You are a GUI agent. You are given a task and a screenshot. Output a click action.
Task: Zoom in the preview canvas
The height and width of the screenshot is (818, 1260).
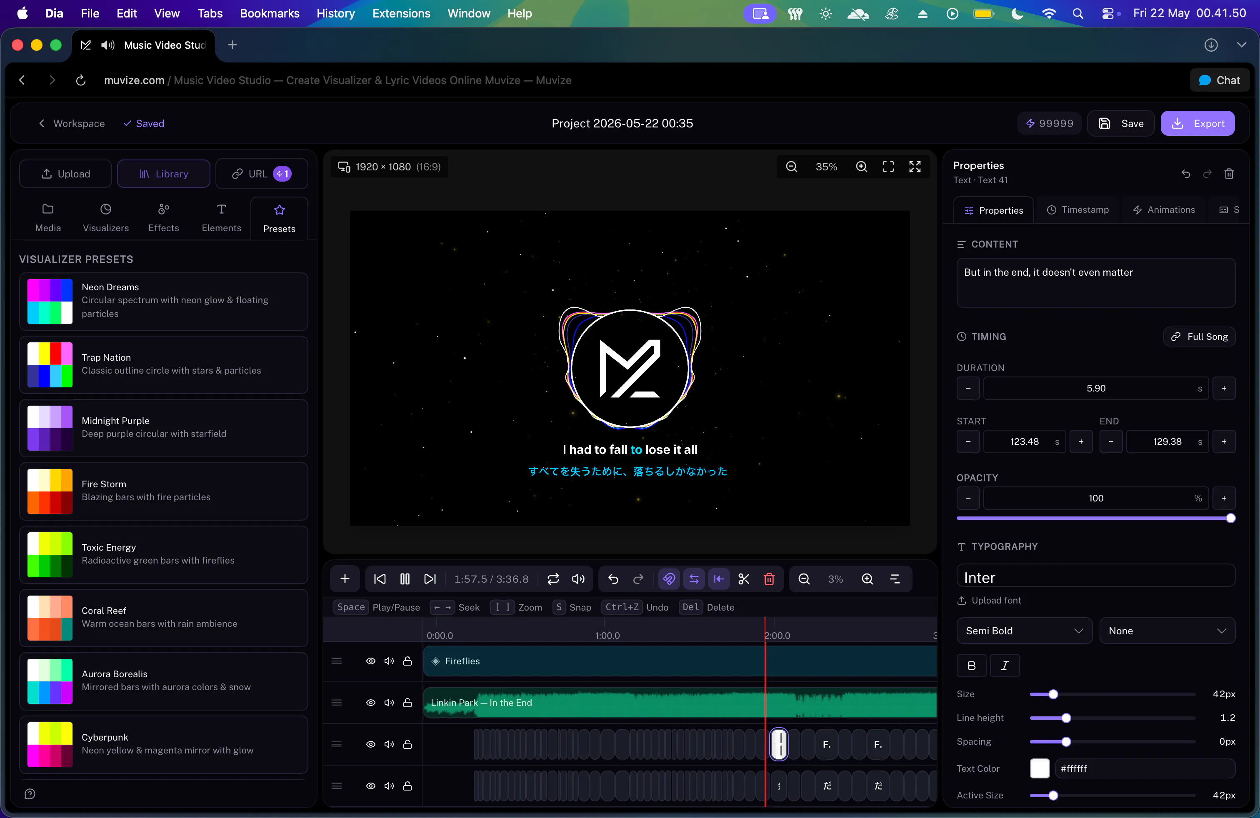coord(861,167)
